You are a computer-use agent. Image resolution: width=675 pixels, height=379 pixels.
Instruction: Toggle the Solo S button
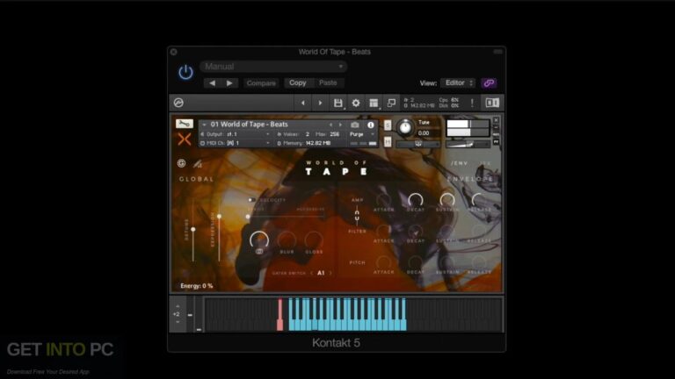[x=388, y=125]
